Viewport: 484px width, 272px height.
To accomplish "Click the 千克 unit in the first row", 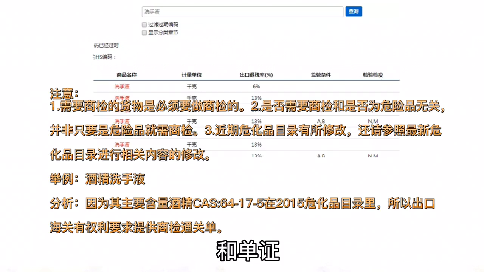I will (192, 87).
